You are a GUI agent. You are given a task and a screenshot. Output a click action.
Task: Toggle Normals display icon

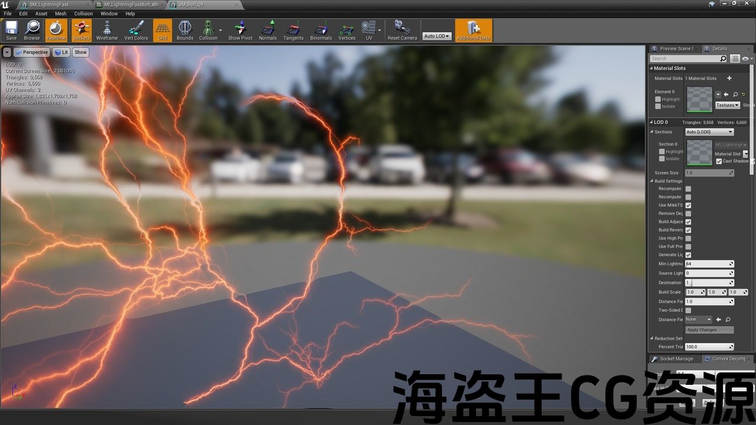(x=268, y=30)
